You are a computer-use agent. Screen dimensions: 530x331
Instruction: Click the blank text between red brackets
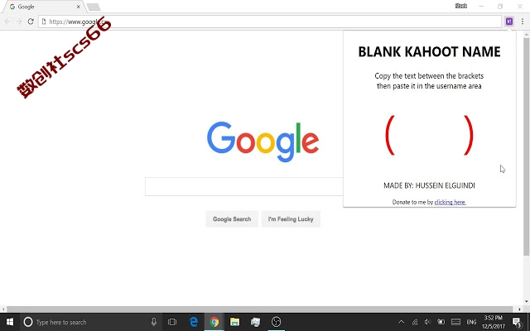coord(429,135)
